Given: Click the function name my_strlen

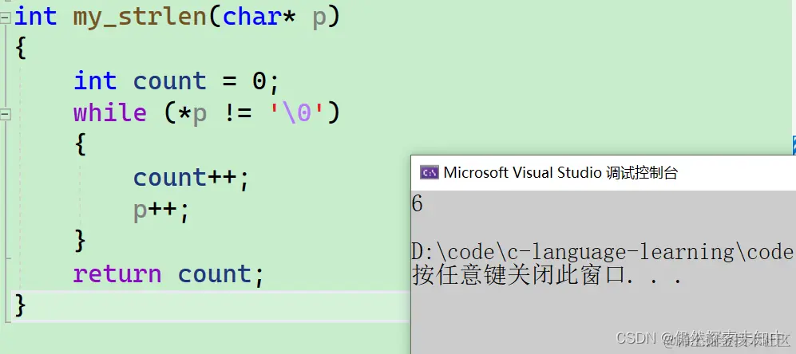Looking at the screenshot, I should point(140,18).
